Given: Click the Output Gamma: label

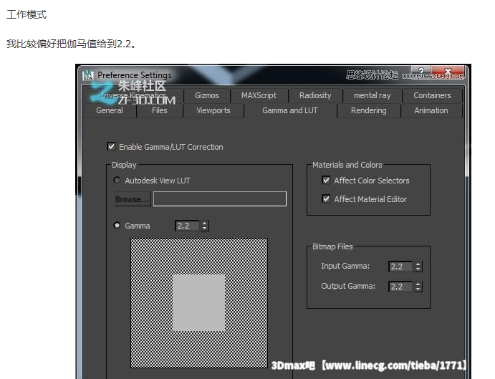Looking at the screenshot, I should point(348,286).
